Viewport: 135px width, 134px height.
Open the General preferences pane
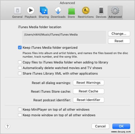17,12
